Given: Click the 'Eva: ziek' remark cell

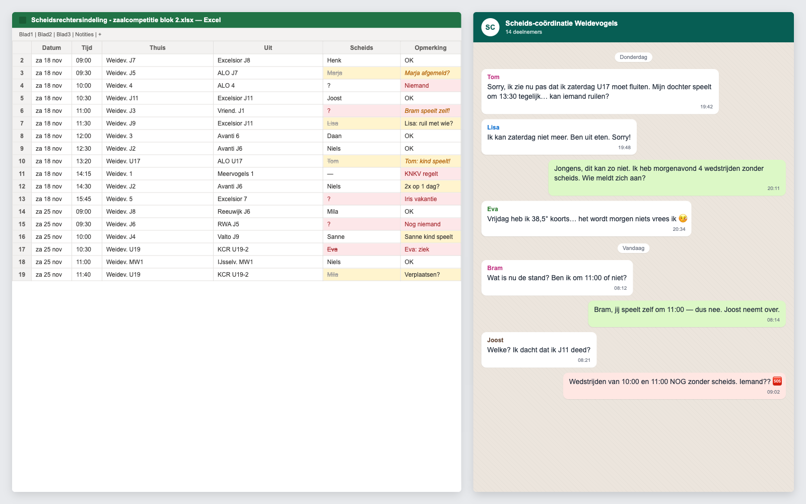Looking at the screenshot, I should click(431, 249).
